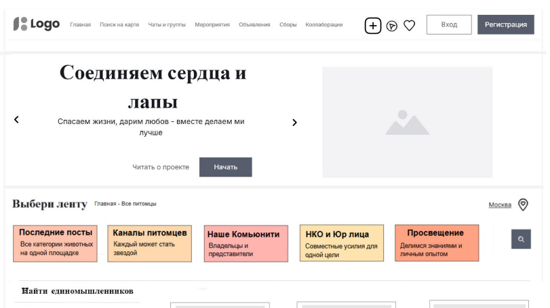Go to next slide with right arrow
Screen dimensions: 550x308
[x=294, y=123]
